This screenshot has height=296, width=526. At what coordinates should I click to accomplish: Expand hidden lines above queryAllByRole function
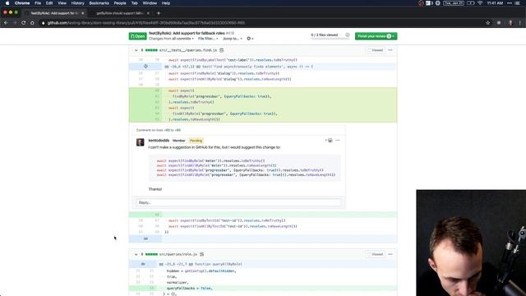click(x=143, y=264)
